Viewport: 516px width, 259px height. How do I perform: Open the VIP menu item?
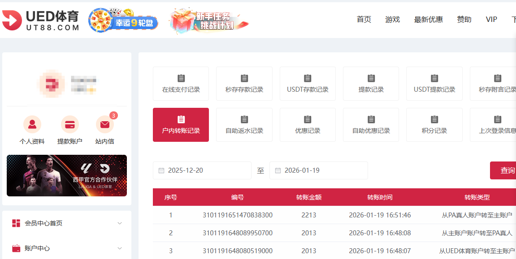(x=491, y=19)
